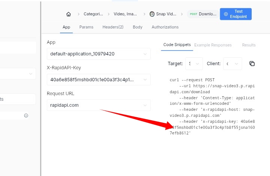Expand the Request URL dropdown

tap(98, 105)
